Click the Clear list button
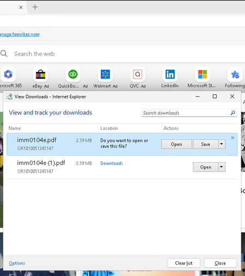 point(183,263)
